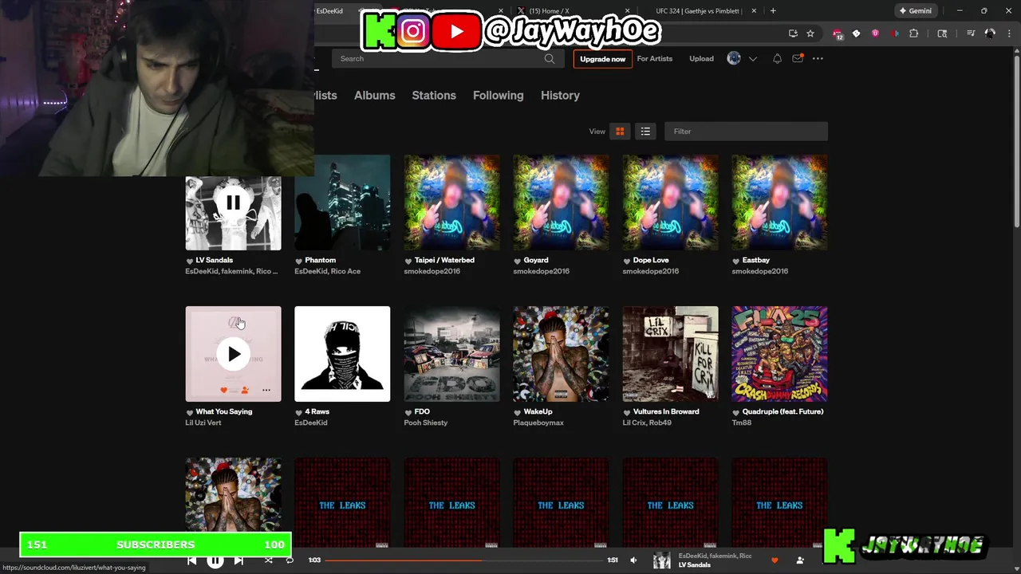This screenshot has width=1021, height=574.
Task: Unlike heart beside WakeUp
Action: pyautogui.click(x=518, y=412)
